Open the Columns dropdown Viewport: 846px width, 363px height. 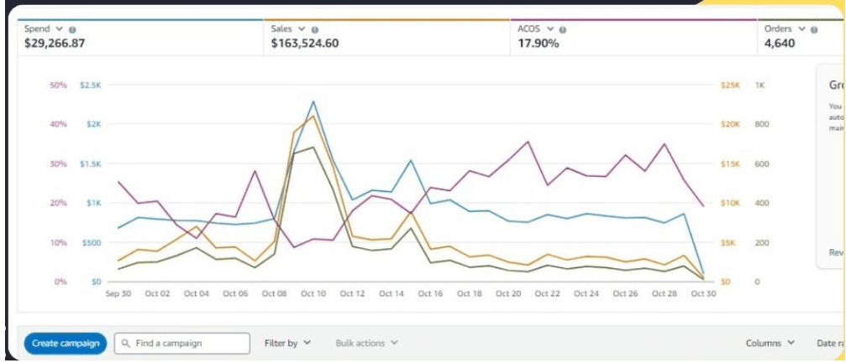pos(770,343)
